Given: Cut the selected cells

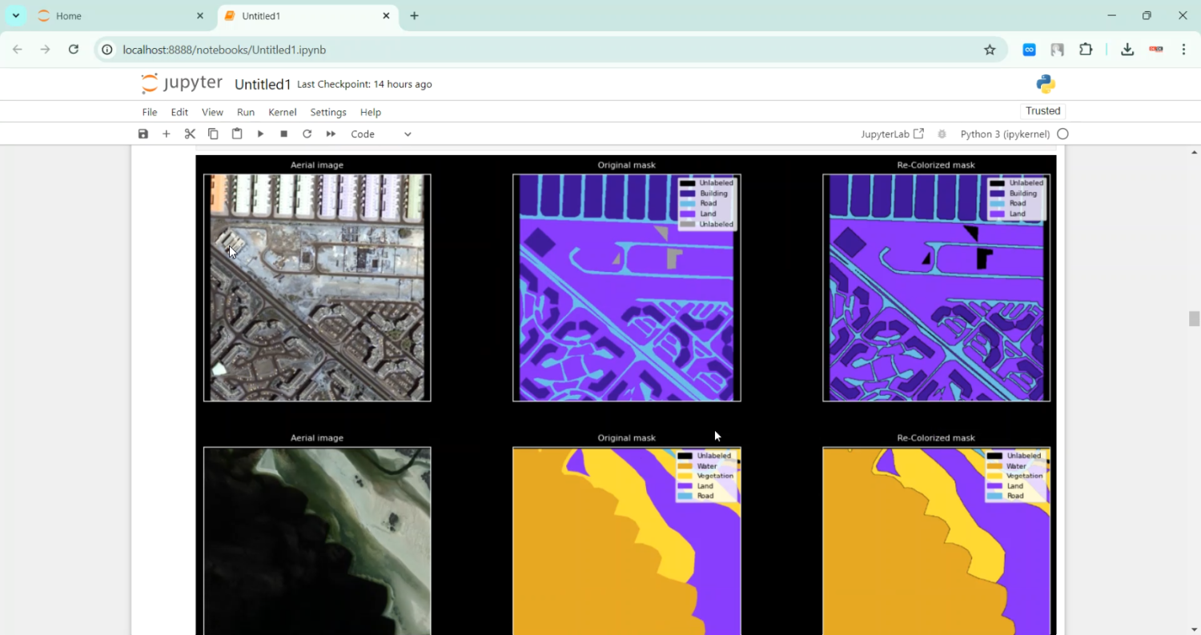Looking at the screenshot, I should coord(190,134).
